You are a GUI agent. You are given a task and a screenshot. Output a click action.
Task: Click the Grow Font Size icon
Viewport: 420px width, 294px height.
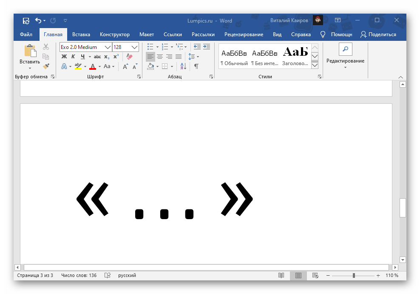tap(125, 66)
